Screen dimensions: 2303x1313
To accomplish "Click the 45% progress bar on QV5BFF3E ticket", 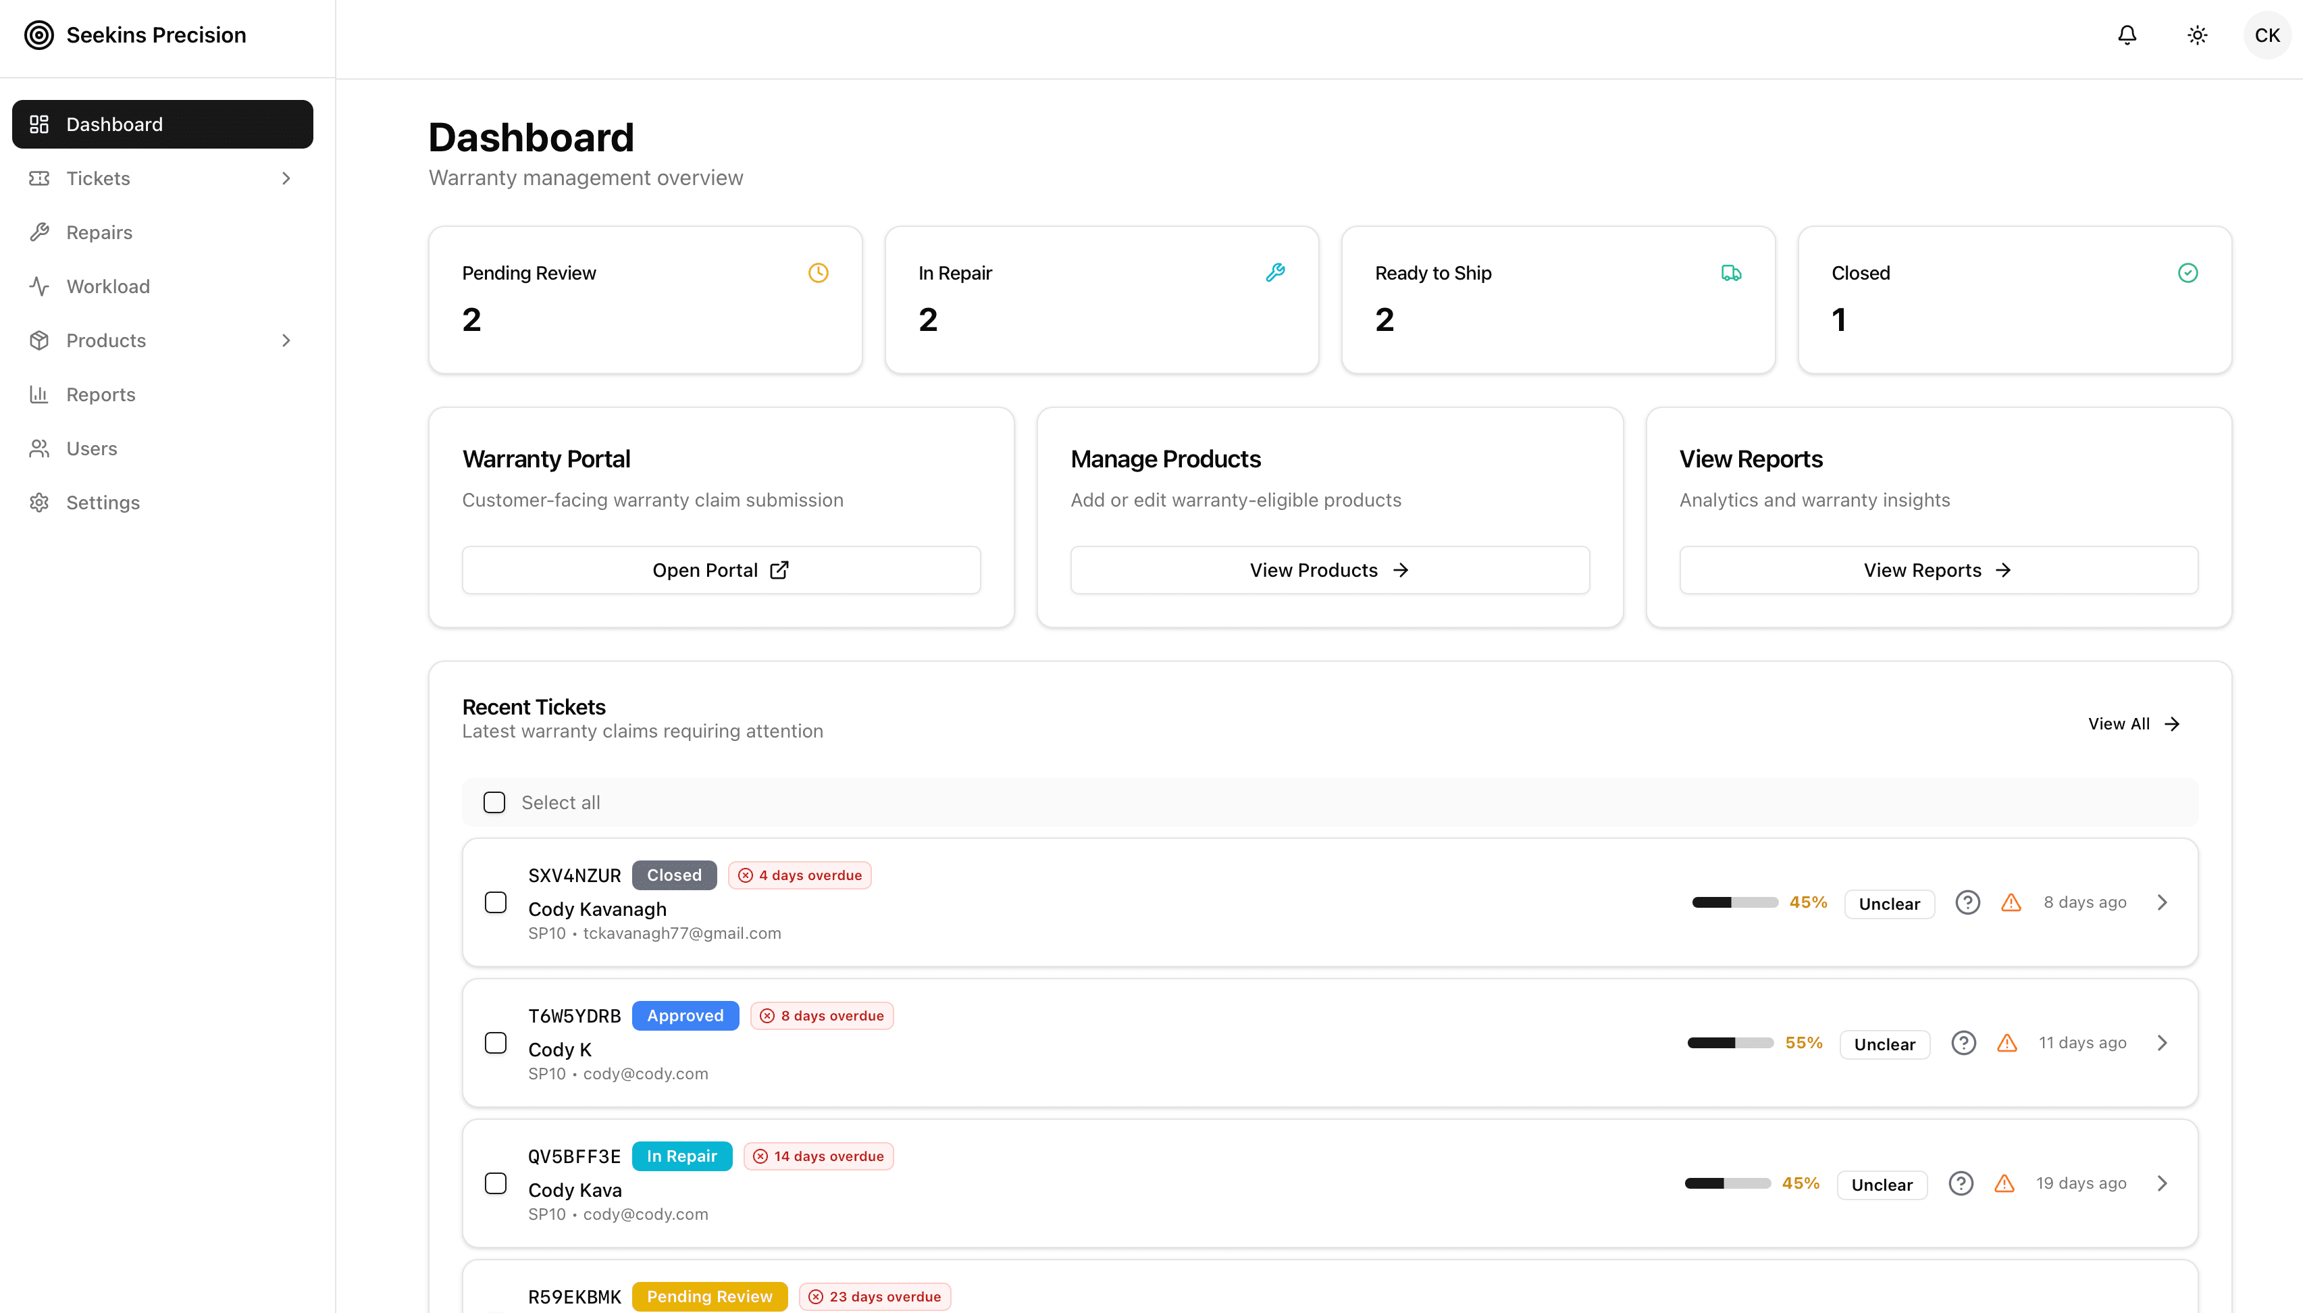I will point(1728,1183).
